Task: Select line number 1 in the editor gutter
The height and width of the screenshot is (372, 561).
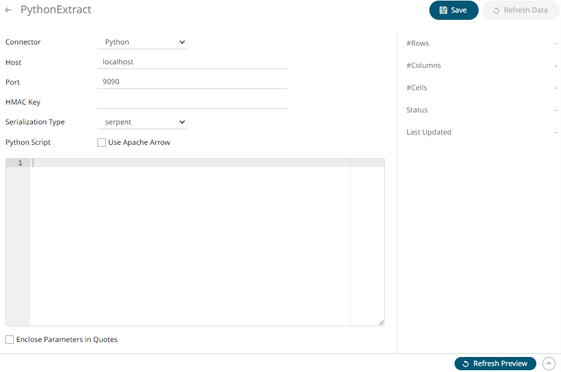Action: (x=20, y=163)
